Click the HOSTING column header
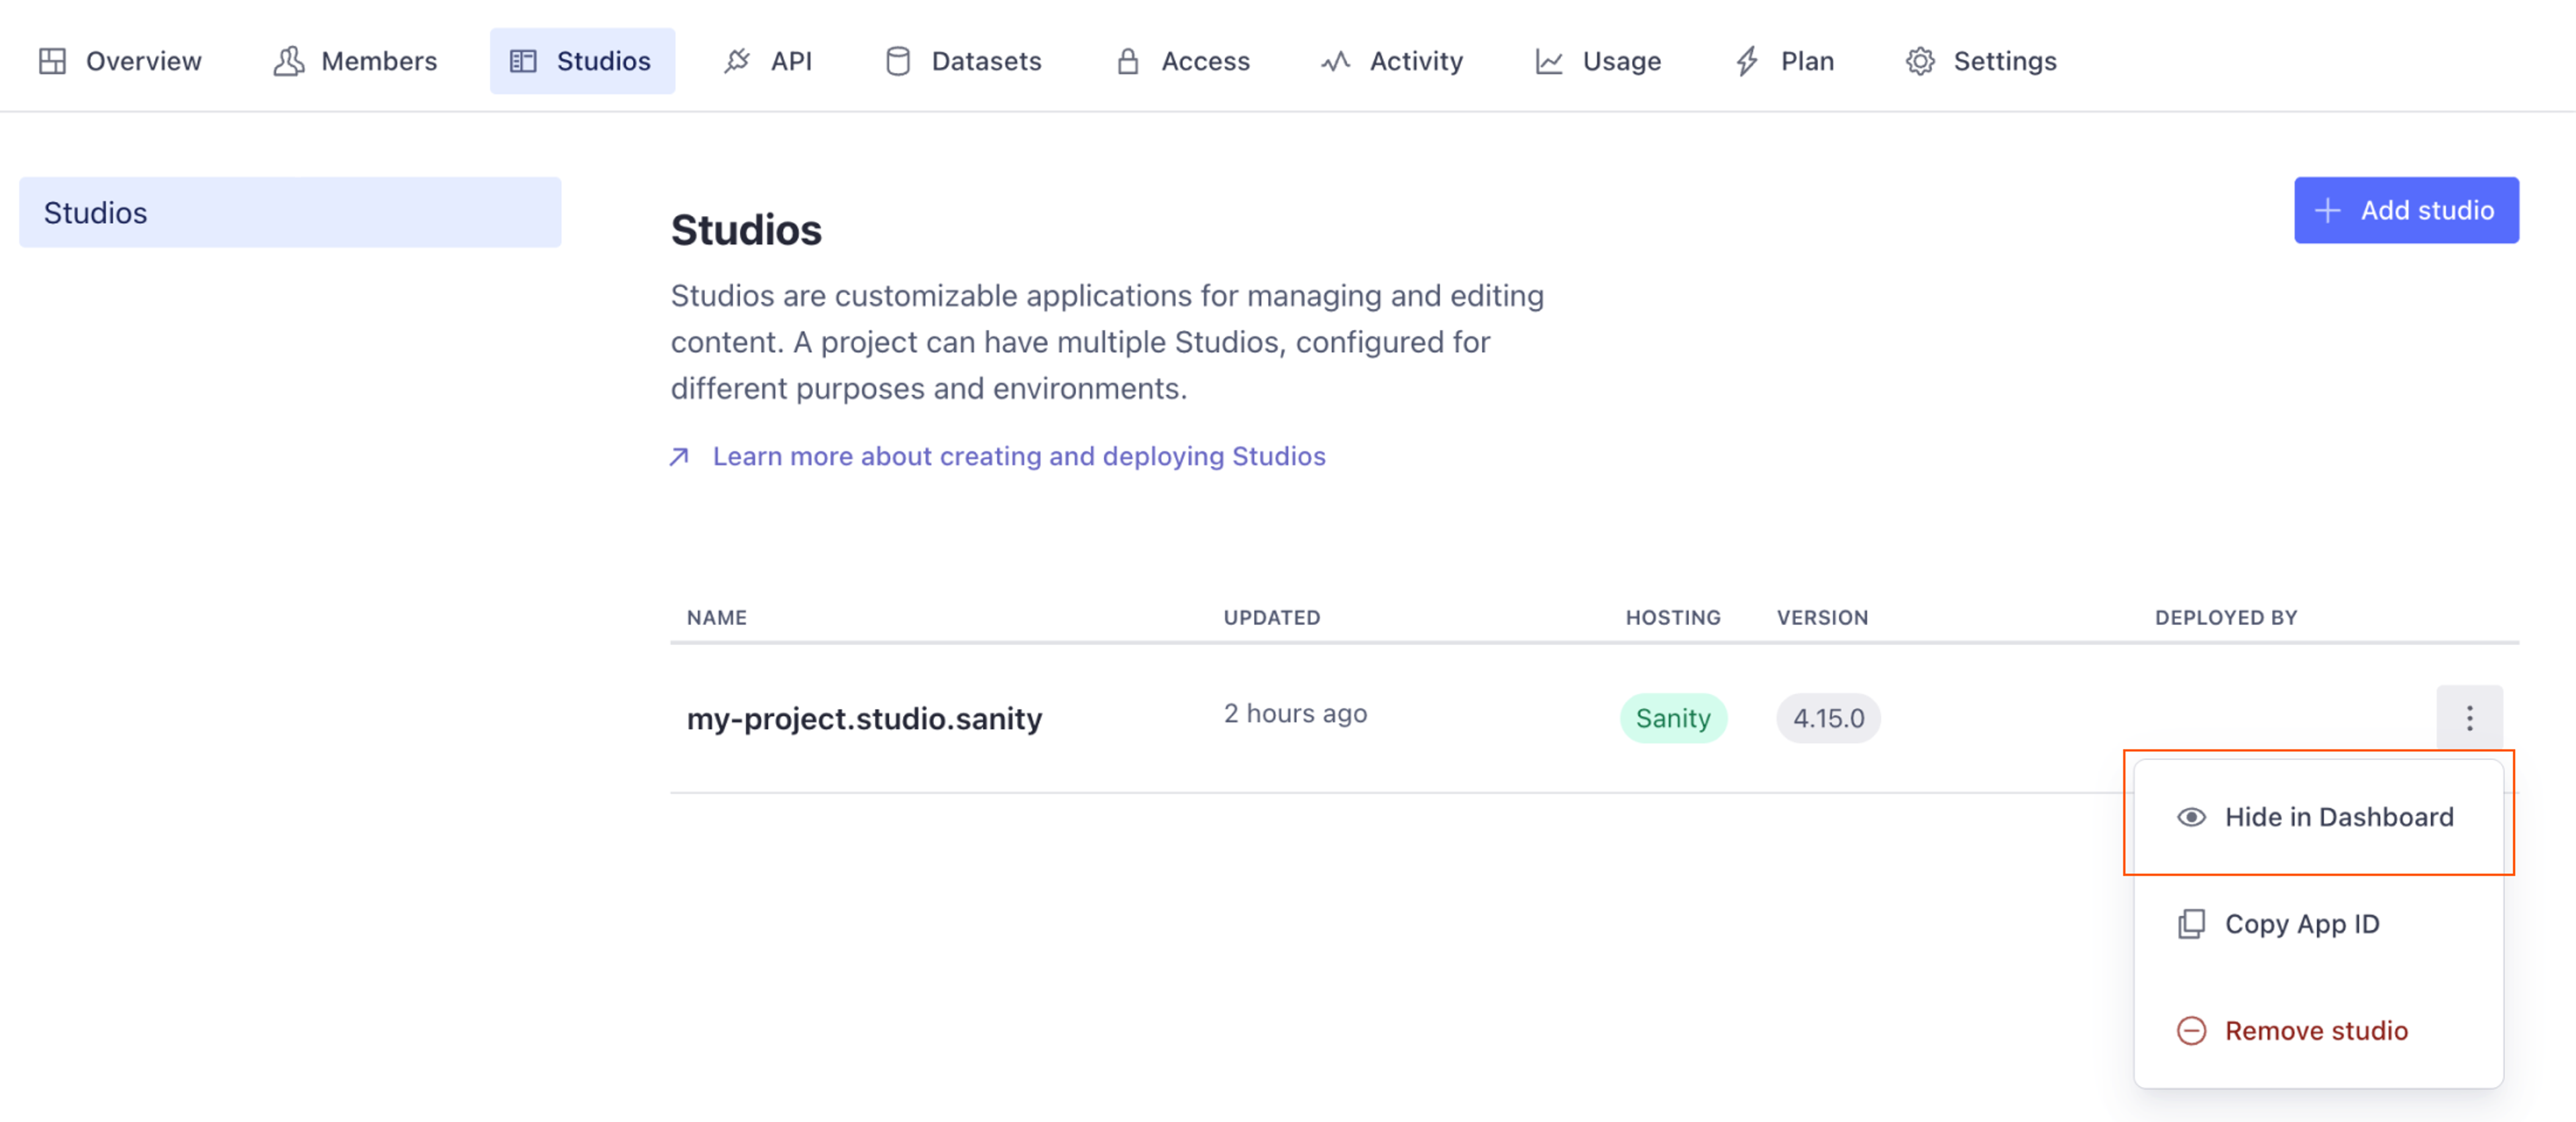The width and height of the screenshot is (2576, 1122). [x=1673, y=618]
